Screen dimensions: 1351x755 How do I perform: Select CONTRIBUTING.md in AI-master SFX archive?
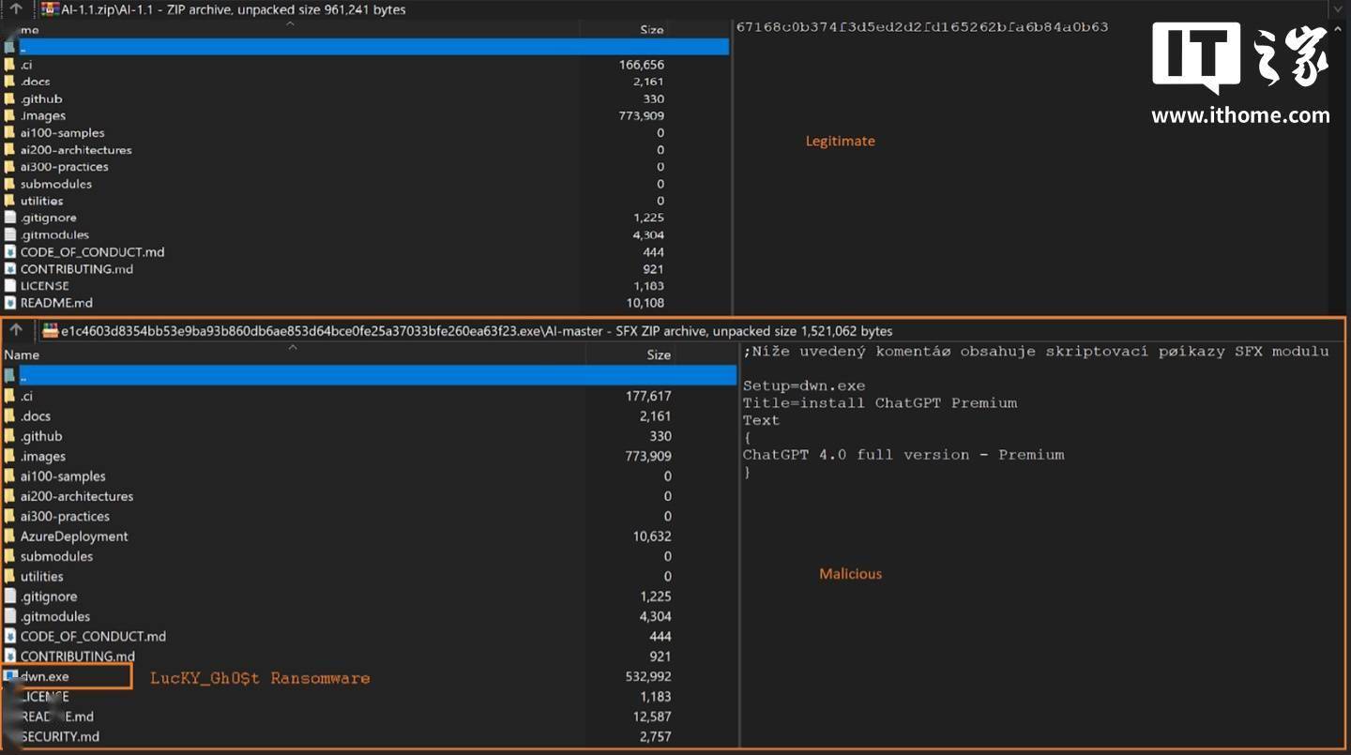tap(77, 656)
